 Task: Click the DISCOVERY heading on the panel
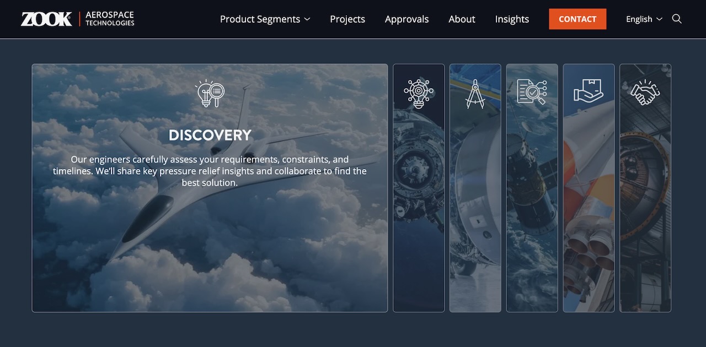(210, 135)
